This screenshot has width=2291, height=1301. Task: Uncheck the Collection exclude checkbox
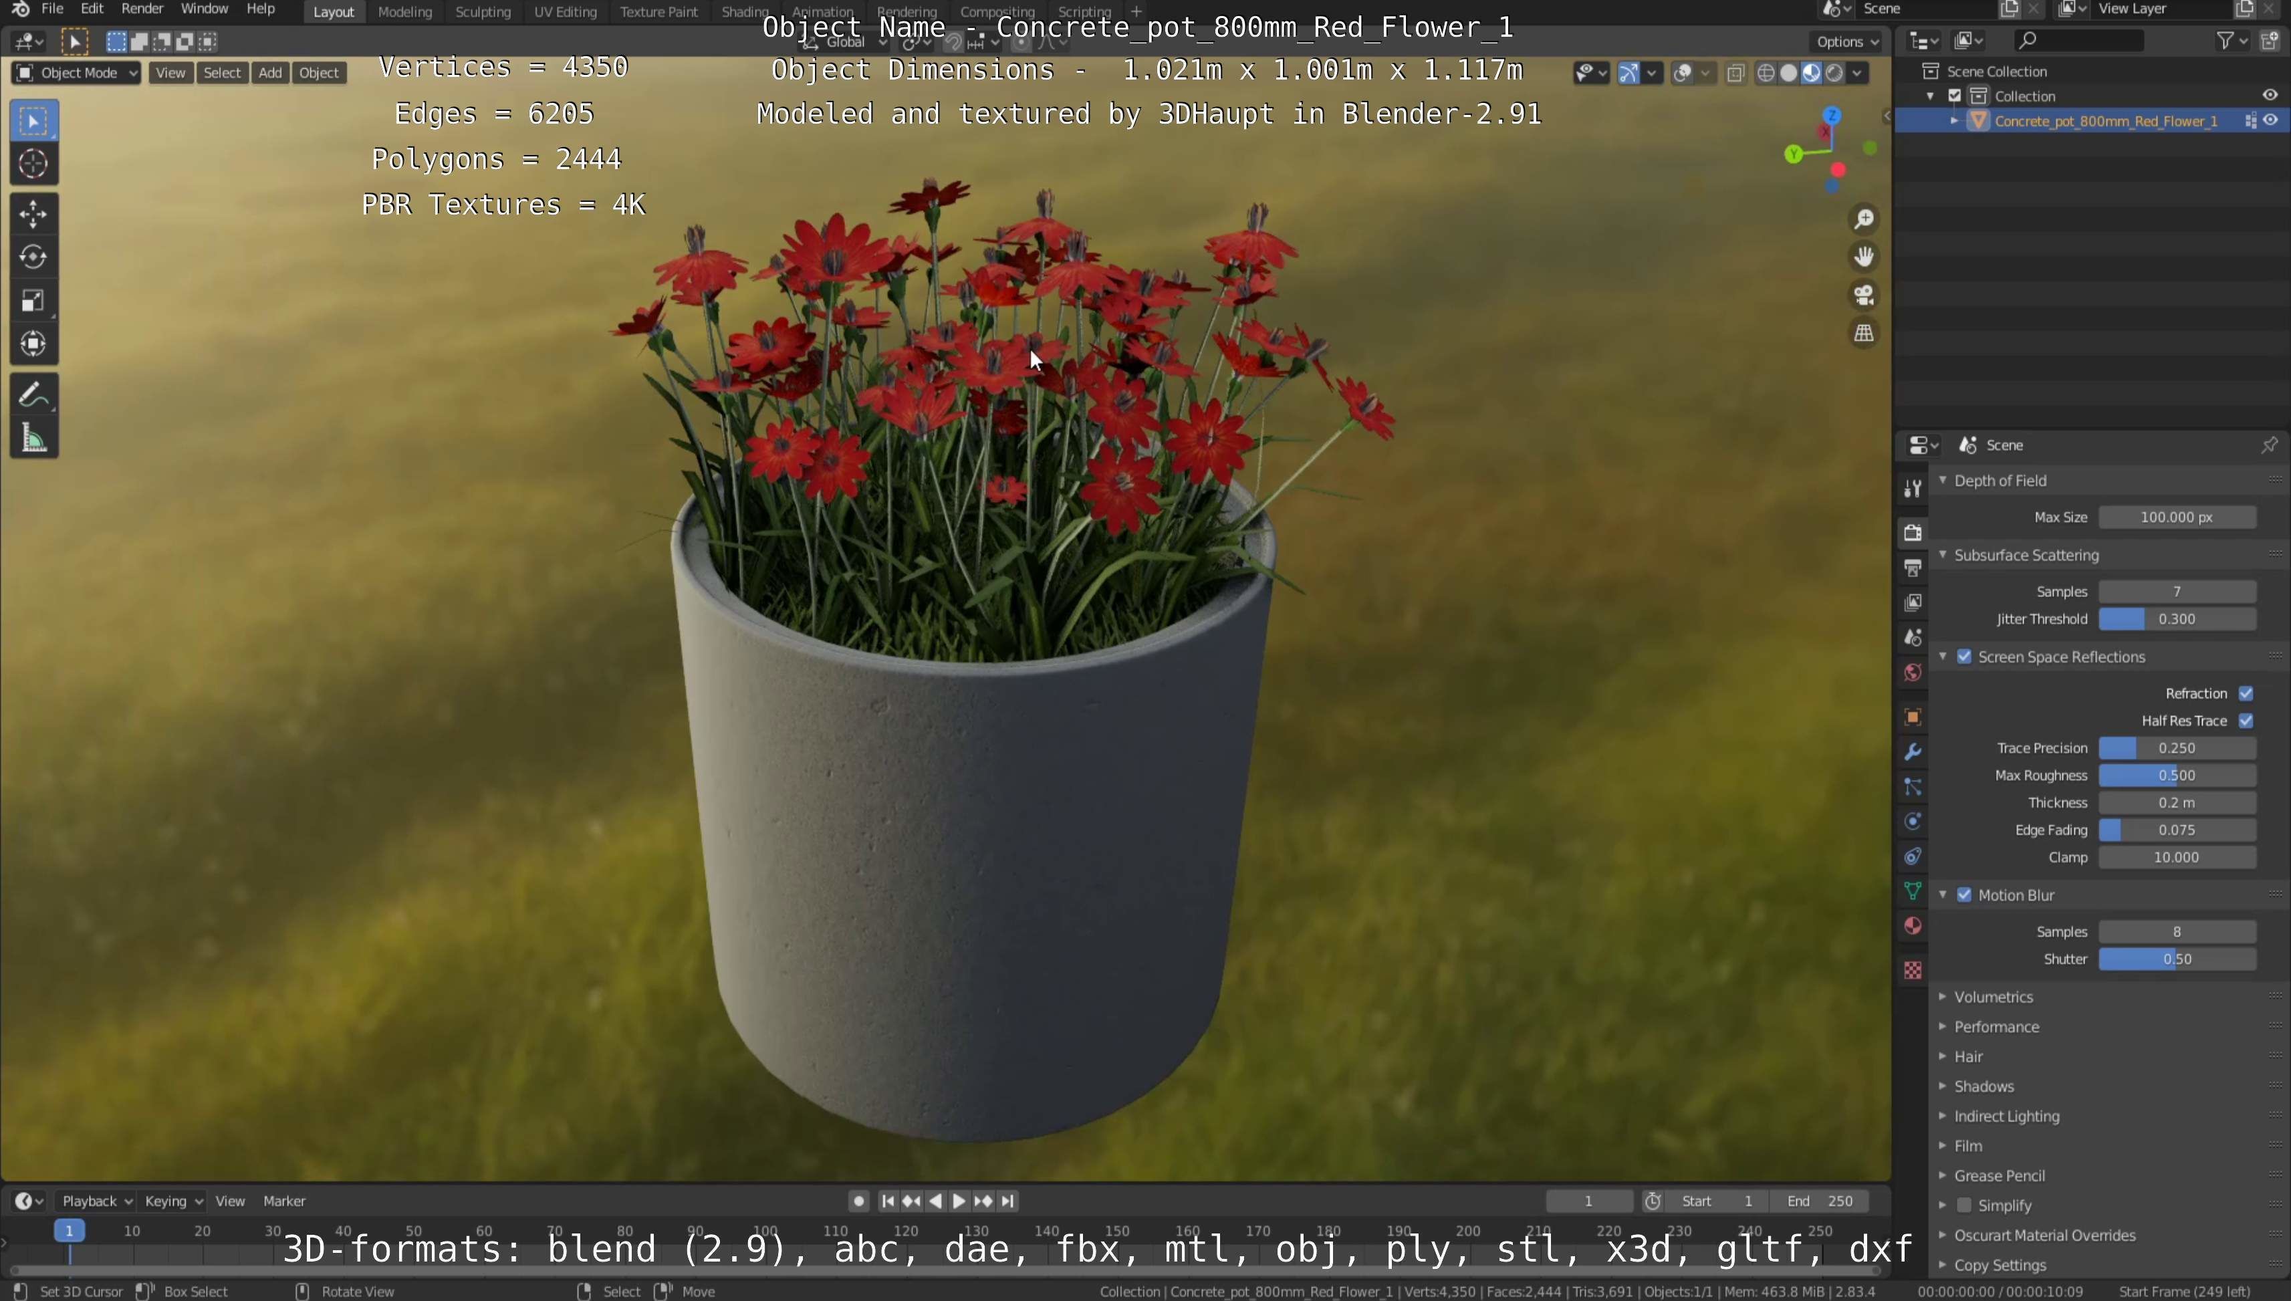coord(1954,96)
